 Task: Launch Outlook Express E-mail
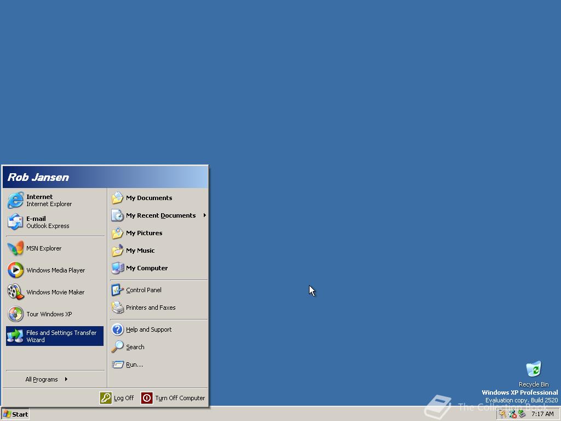point(55,222)
